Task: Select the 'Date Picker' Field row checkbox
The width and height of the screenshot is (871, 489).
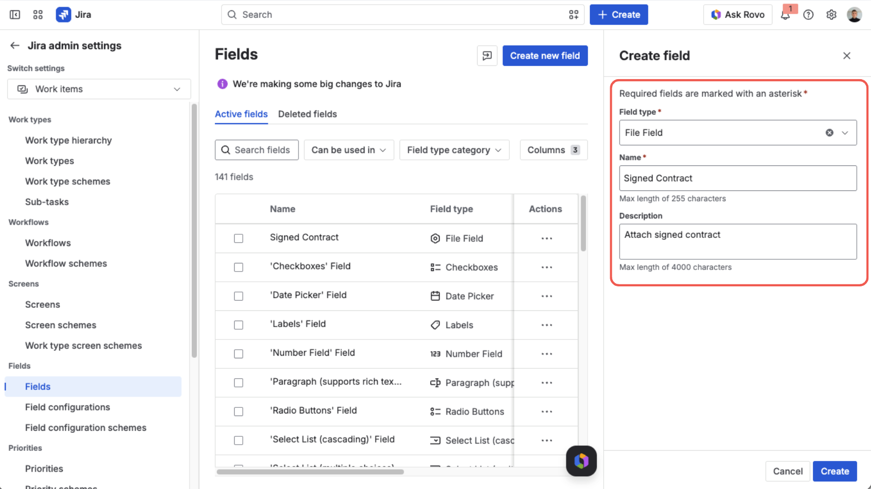Action: [238, 296]
